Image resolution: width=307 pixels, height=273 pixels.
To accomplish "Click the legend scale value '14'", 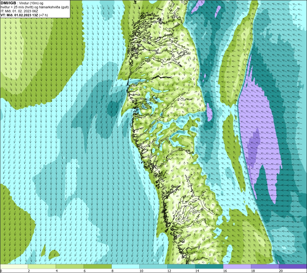I will (x=197, y=271).
